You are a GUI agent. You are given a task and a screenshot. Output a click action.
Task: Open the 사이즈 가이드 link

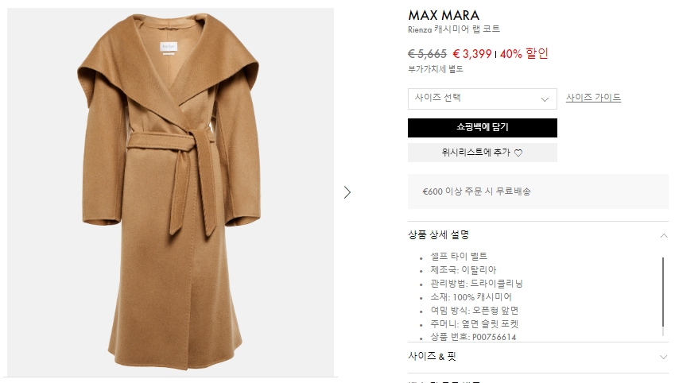593,98
